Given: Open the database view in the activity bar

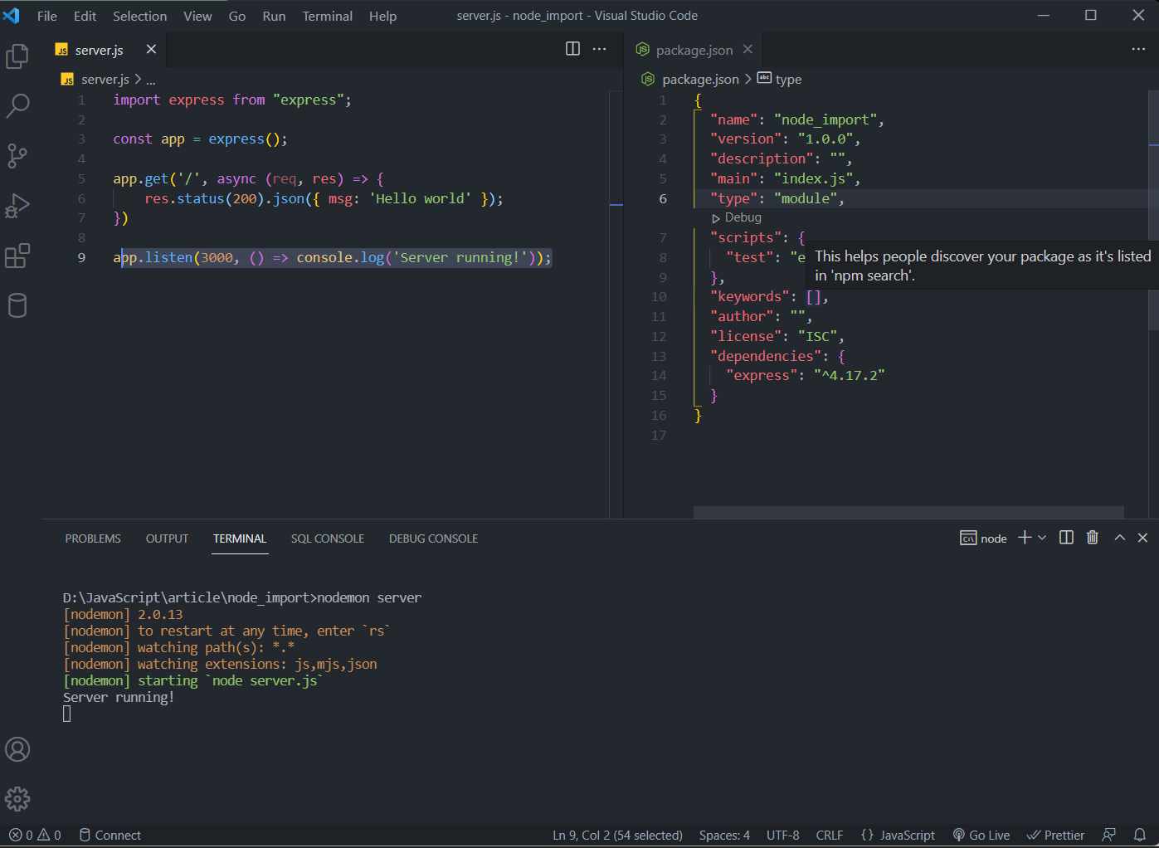Looking at the screenshot, I should pos(17,305).
